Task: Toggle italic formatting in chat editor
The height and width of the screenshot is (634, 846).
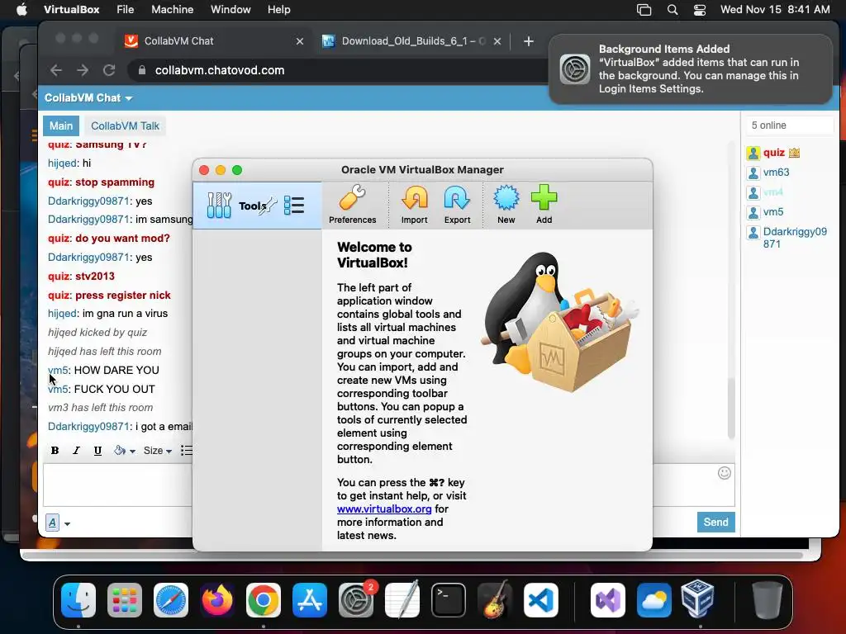Action: 76,451
